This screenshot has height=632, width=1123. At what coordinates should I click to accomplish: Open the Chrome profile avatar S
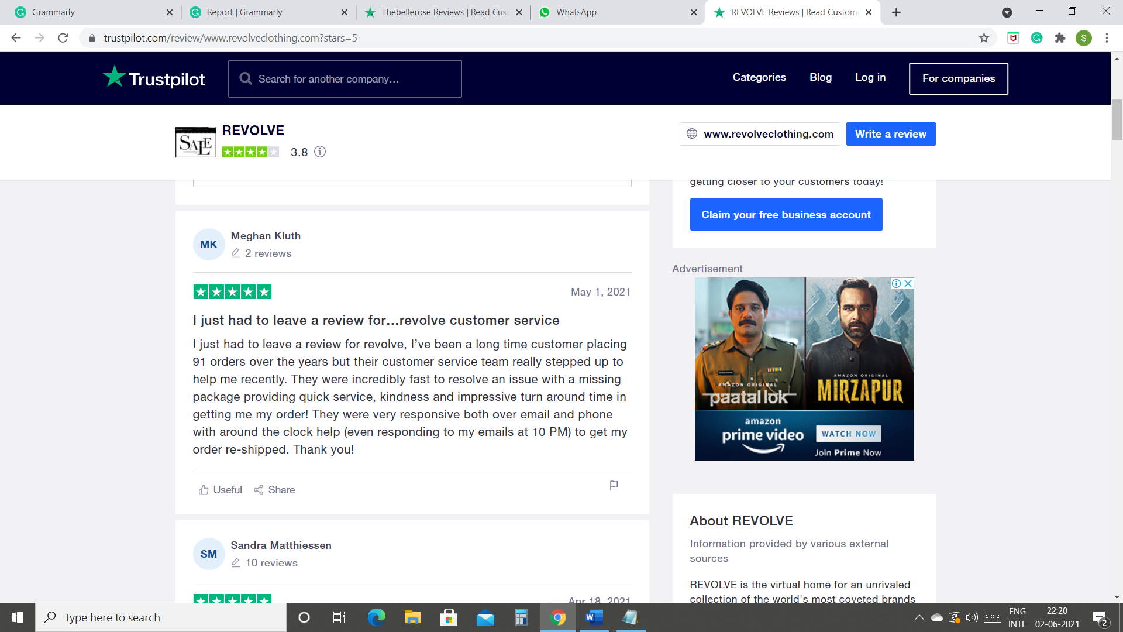[x=1083, y=38]
